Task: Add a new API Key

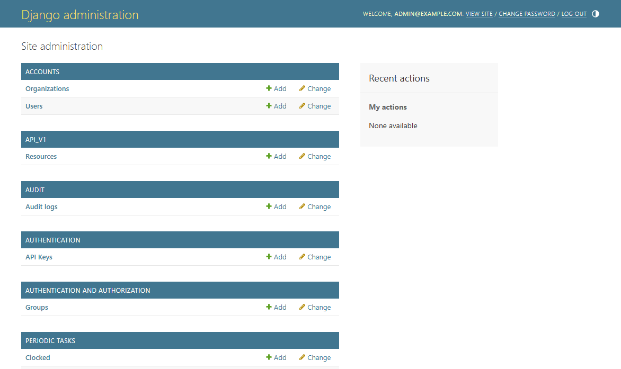Action: pos(276,257)
